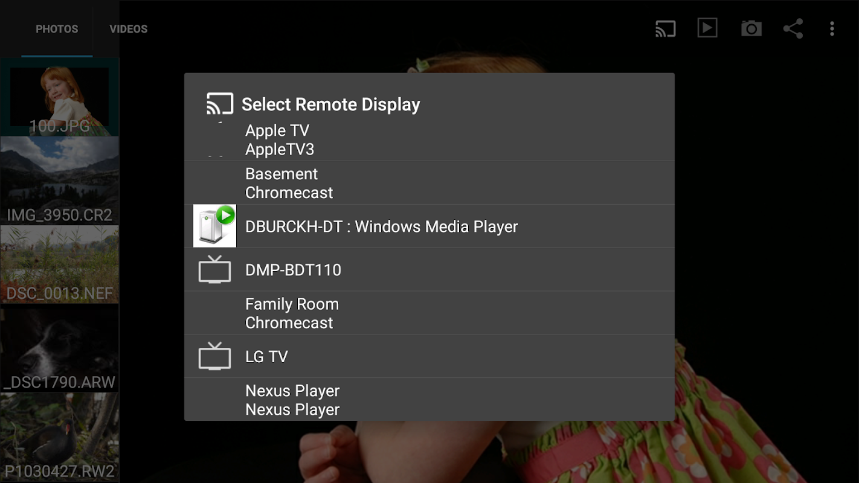
Task: Tap the Cast icon in the top toolbar
Action: (x=665, y=28)
